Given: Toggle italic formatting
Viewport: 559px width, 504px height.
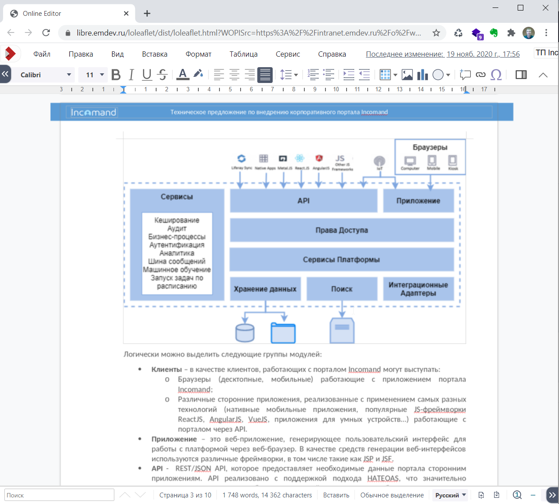Looking at the screenshot, I should pyautogui.click(x=131, y=75).
